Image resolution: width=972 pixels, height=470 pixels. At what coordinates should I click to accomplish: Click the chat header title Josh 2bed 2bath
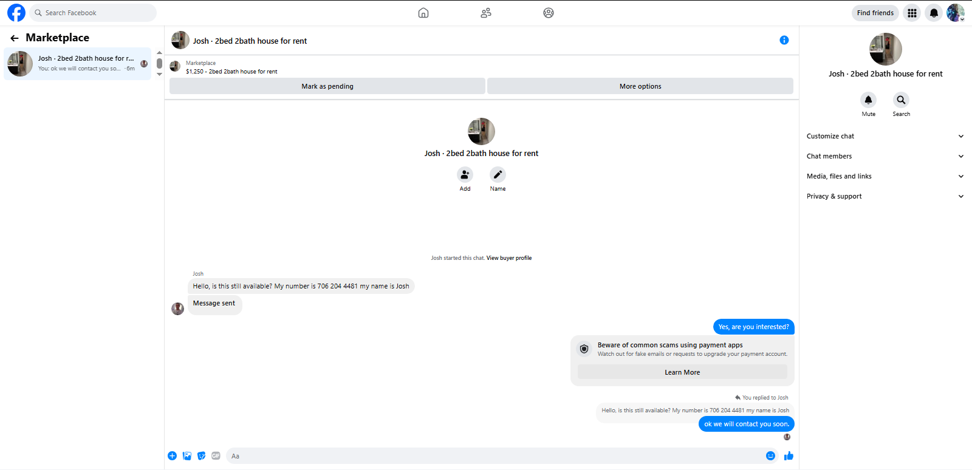tap(250, 41)
